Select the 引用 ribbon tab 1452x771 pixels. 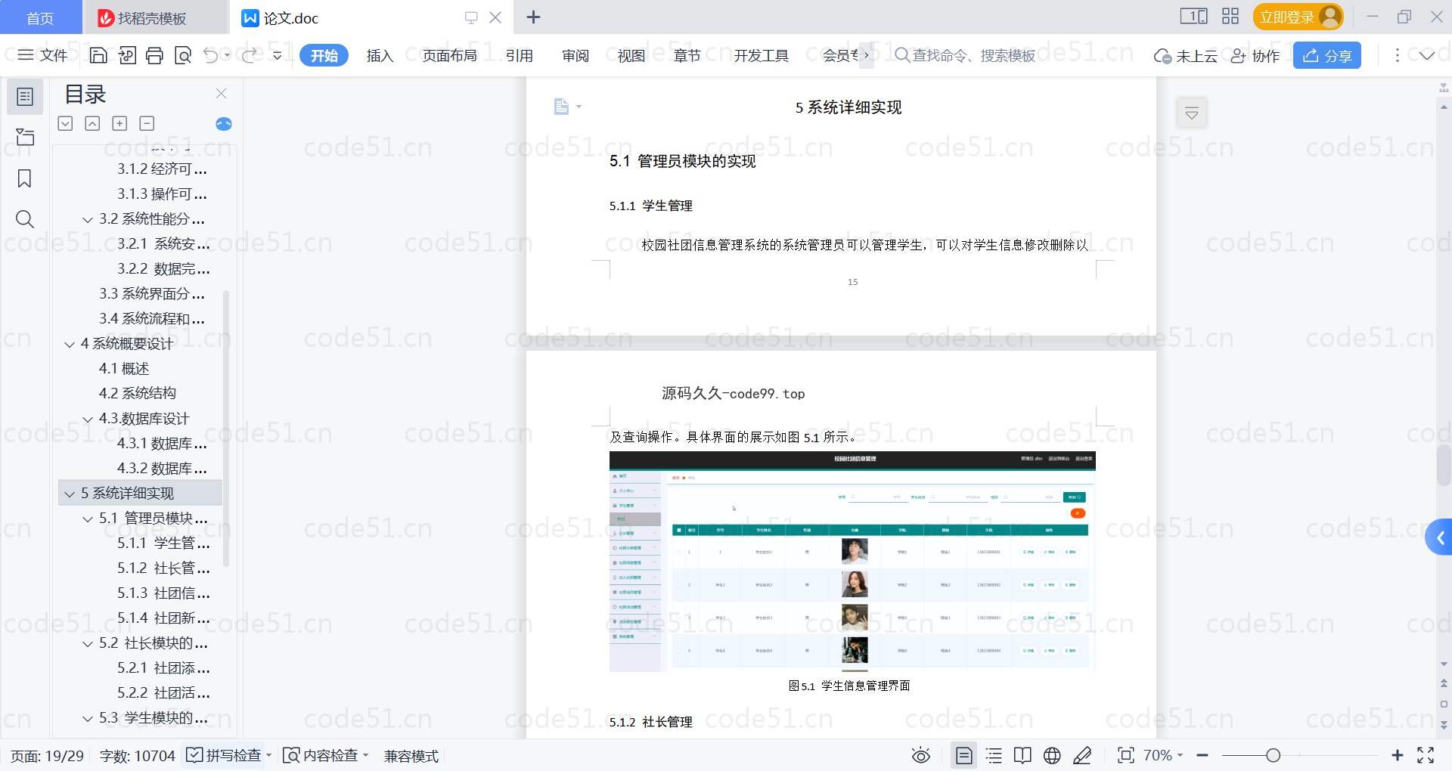click(x=519, y=55)
